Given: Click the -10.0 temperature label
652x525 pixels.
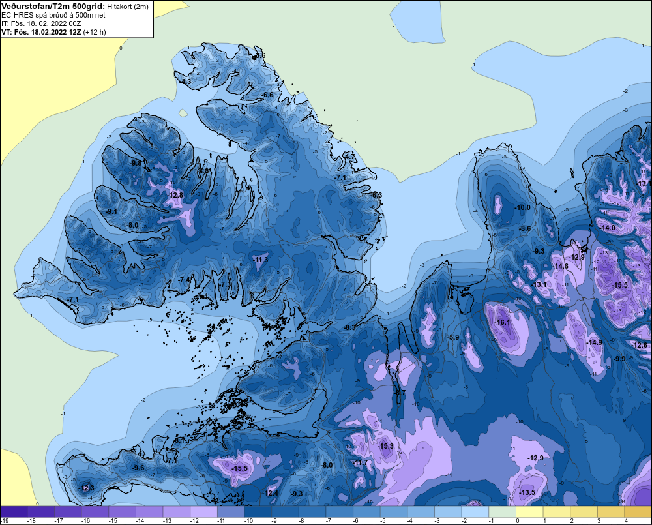Looking at the screenshot, I should [523, 207].
